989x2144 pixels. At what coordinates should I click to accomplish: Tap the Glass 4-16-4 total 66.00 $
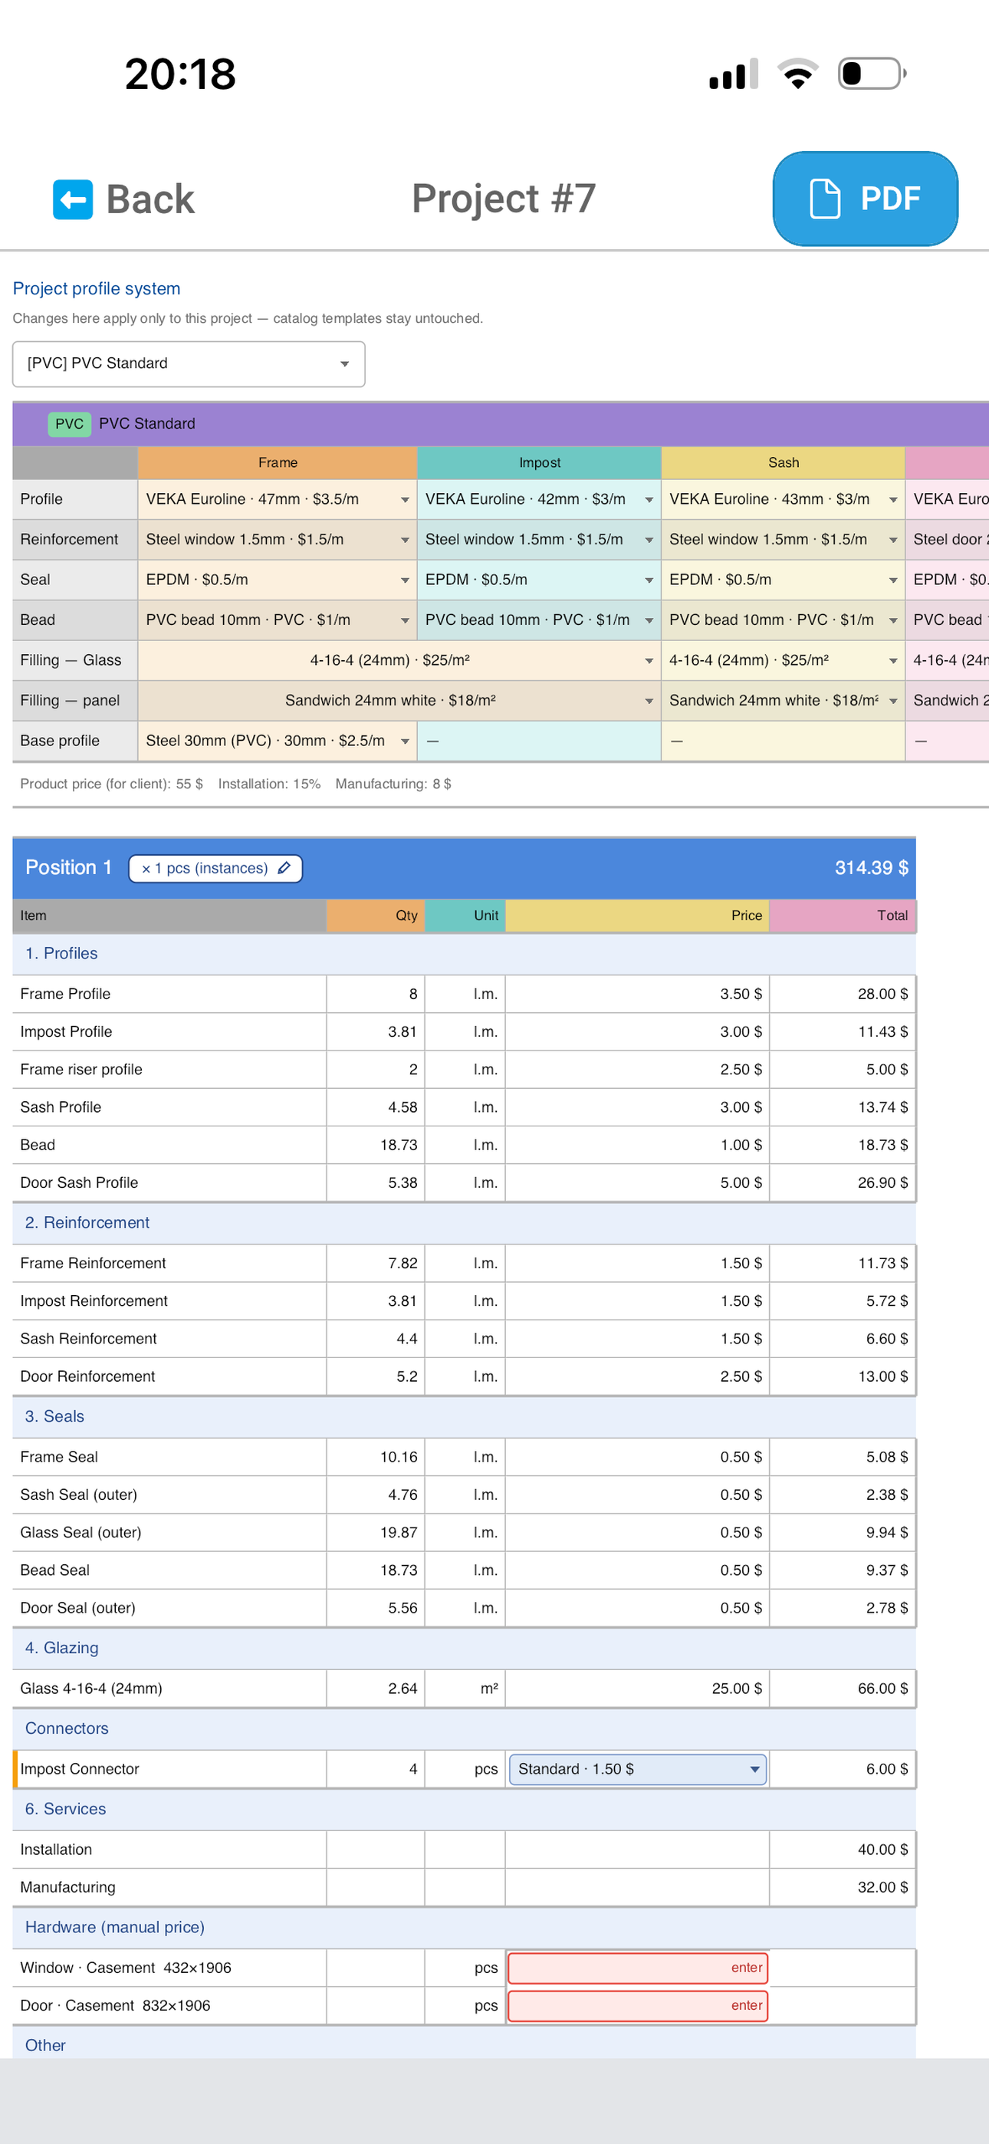click(882, 1689)
